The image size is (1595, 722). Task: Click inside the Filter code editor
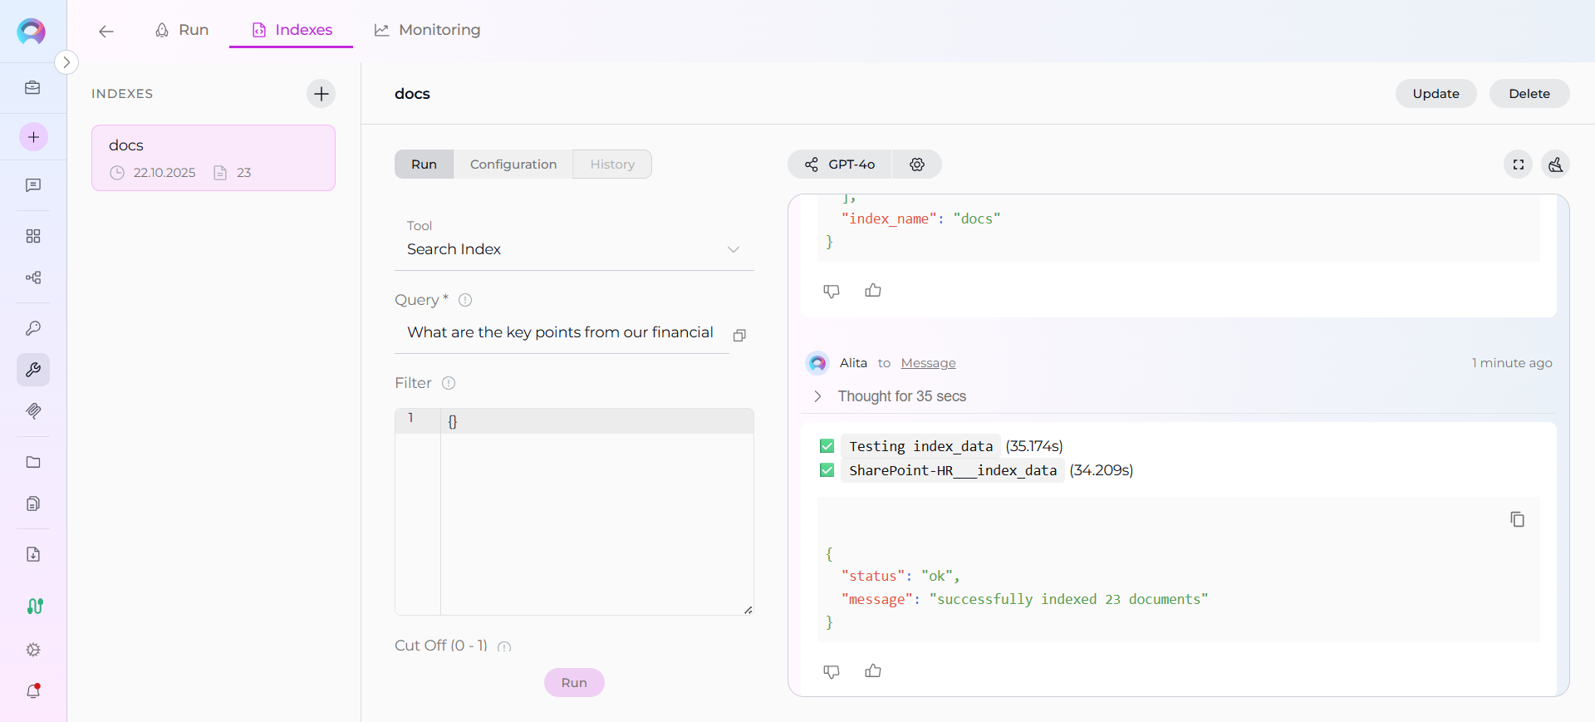pos(595,515)
